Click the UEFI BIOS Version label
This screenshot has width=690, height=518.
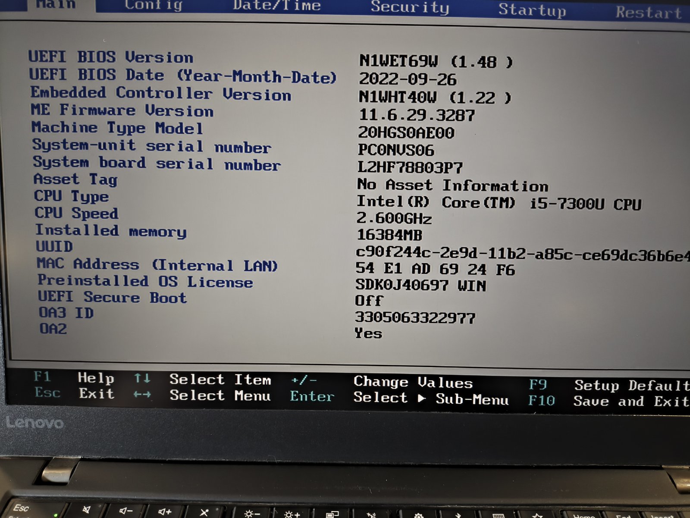[111, 57]
